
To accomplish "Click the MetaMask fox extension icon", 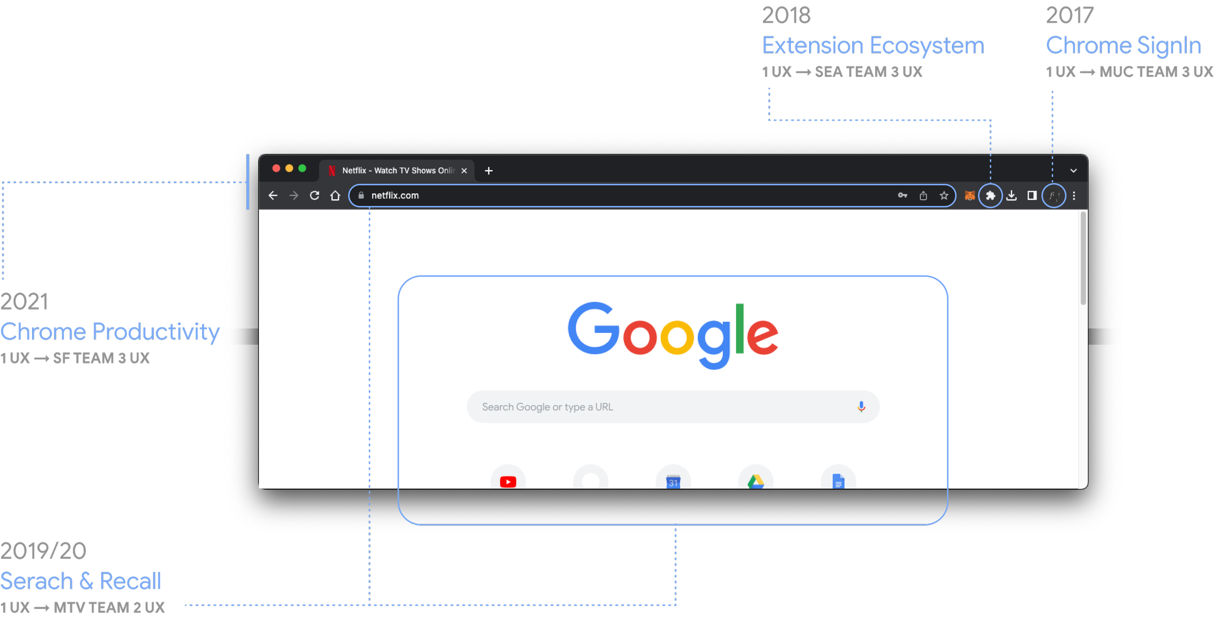I will (x=969, y=195).
